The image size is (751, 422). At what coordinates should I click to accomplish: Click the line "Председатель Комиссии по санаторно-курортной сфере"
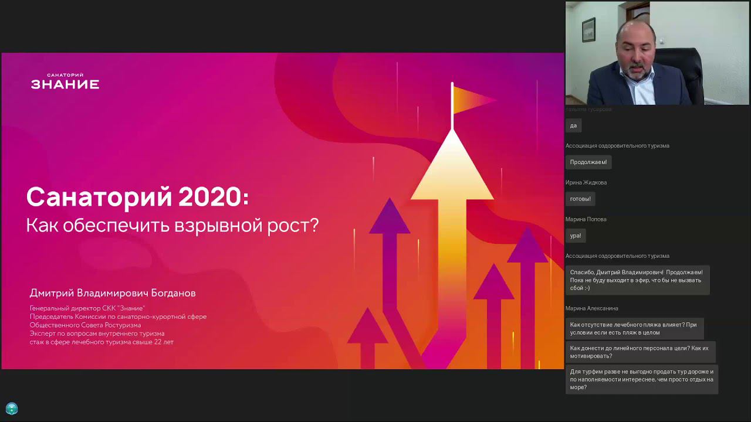pyautogui.click(x=118, y=316)
